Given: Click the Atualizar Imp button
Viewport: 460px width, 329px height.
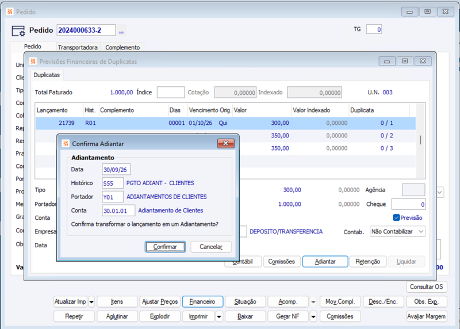Looking at the screenshot, I should click(70, 302).
